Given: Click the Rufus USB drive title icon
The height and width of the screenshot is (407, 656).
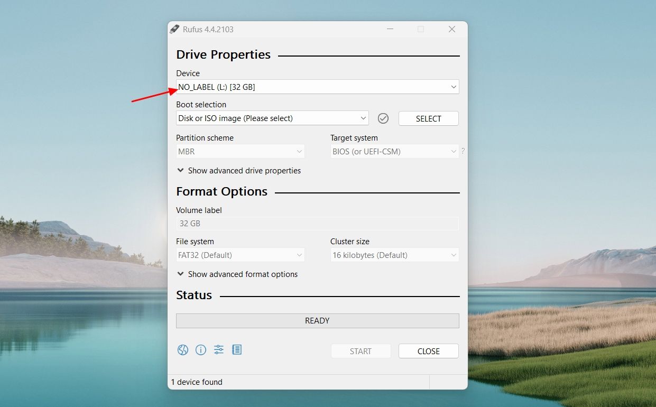Looking at the screenshot, I should pyautogui.click(x=174, y=29).
